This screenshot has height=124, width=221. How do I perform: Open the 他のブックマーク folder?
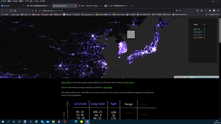pos(214,15)
